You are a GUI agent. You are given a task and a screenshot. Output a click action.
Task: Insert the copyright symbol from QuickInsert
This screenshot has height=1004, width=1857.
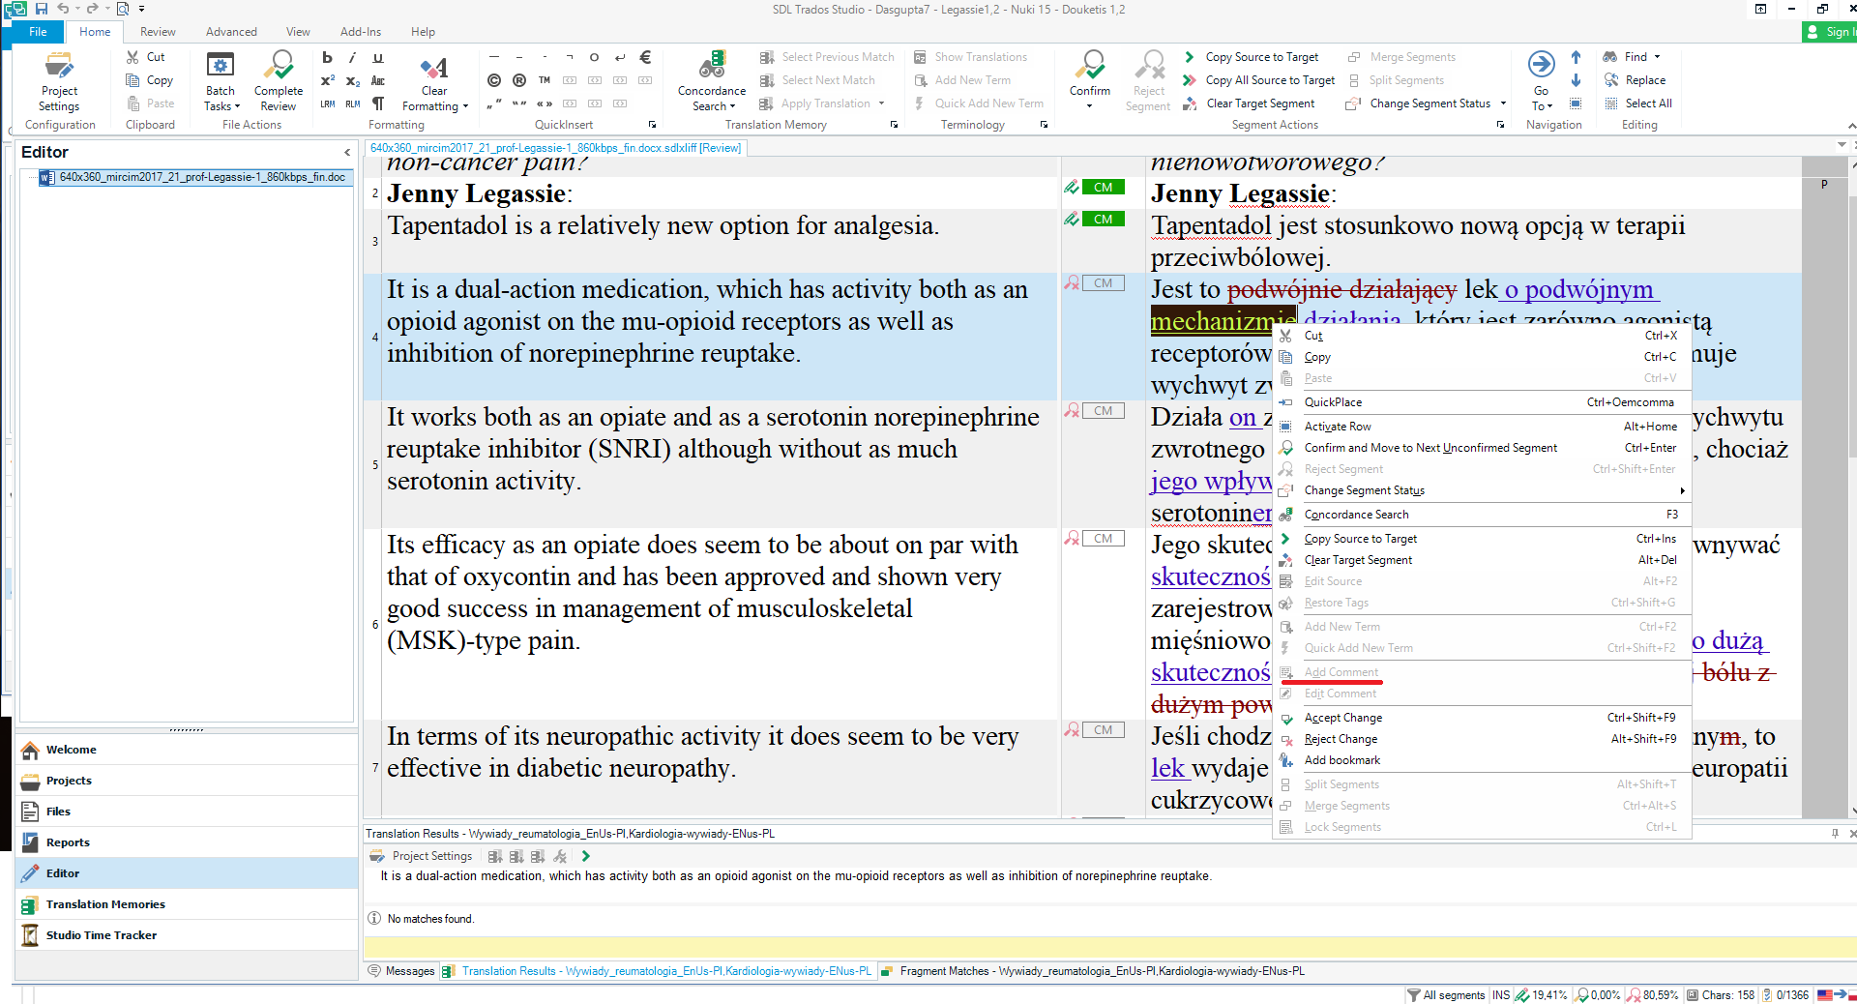tap(494, 80)
